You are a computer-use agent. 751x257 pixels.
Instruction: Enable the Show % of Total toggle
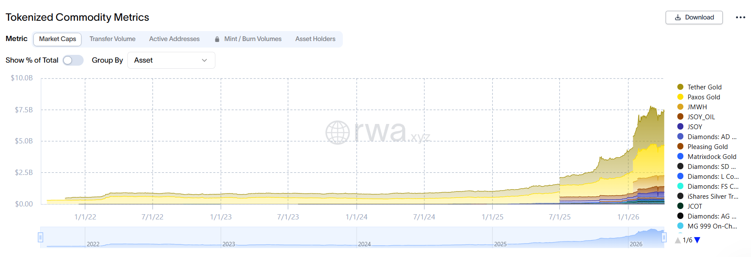pos(73,60)
